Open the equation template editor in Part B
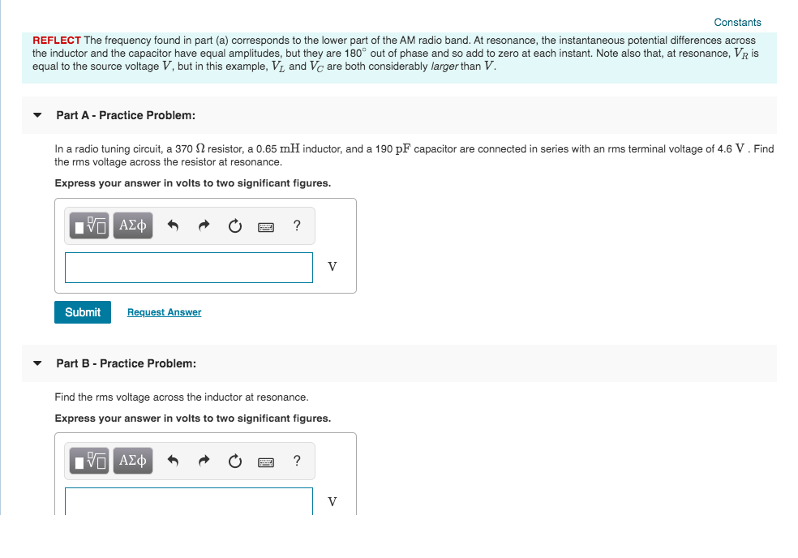 click(x=88, y=461)
